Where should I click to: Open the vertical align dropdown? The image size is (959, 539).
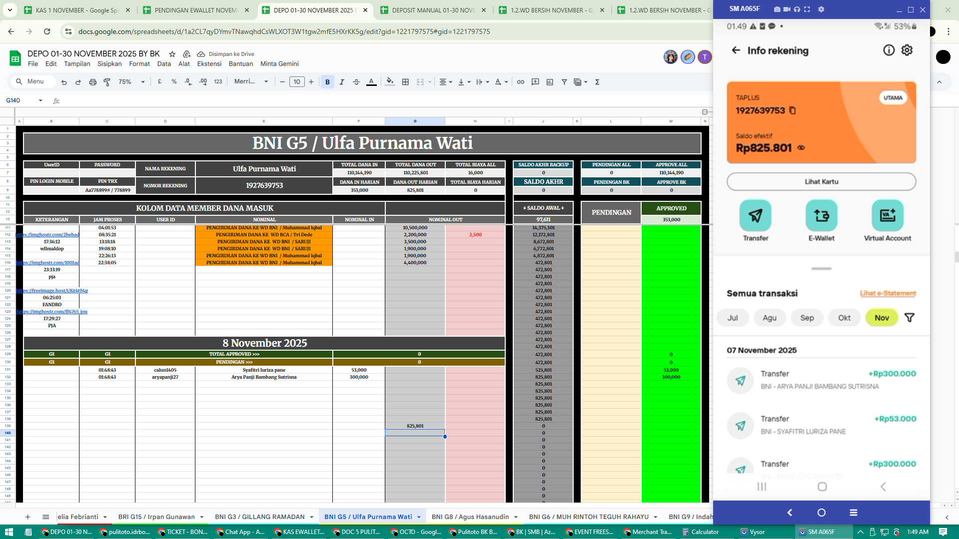[464, 82]
